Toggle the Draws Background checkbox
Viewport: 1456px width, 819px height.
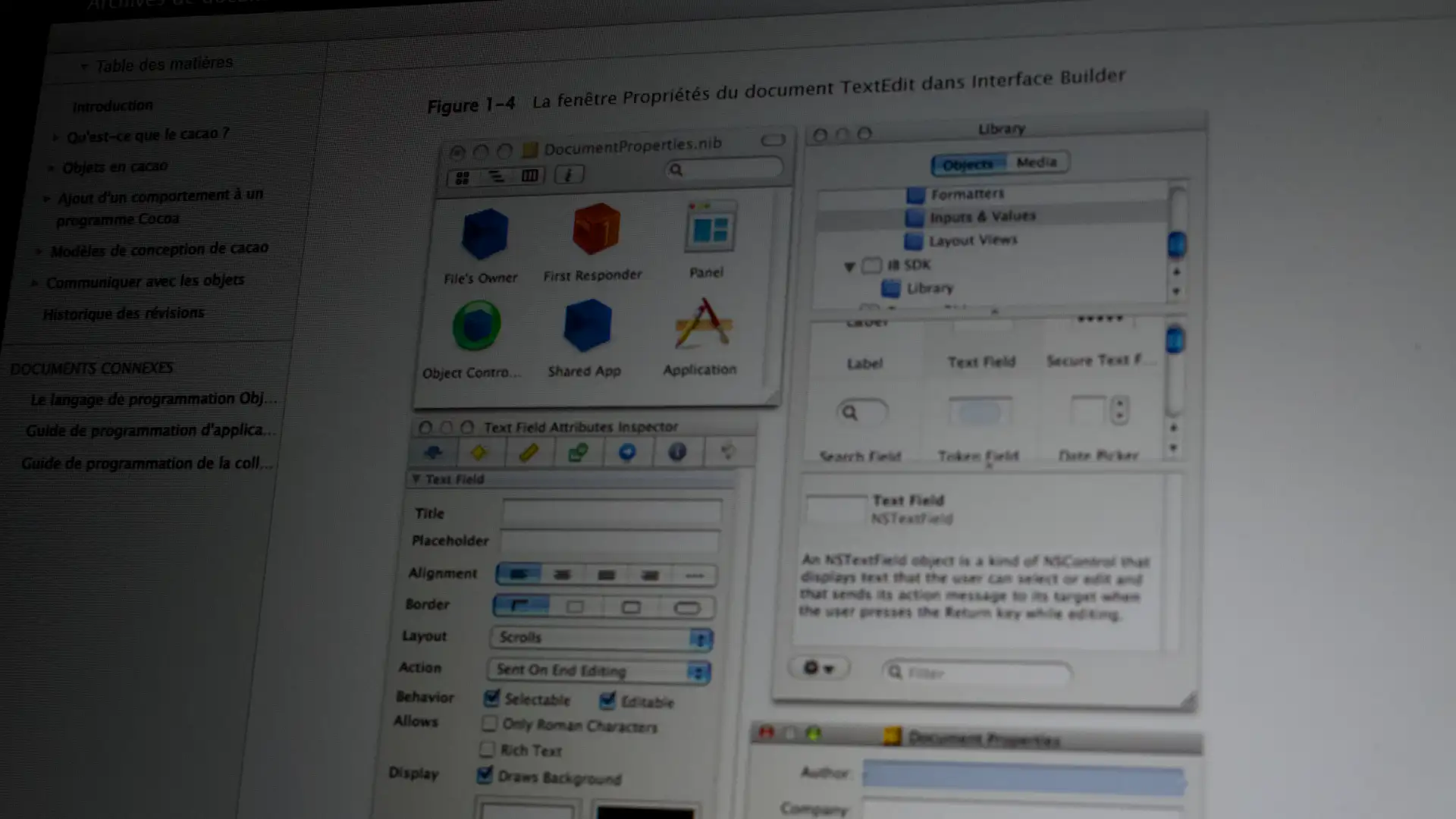coord(485,775)
